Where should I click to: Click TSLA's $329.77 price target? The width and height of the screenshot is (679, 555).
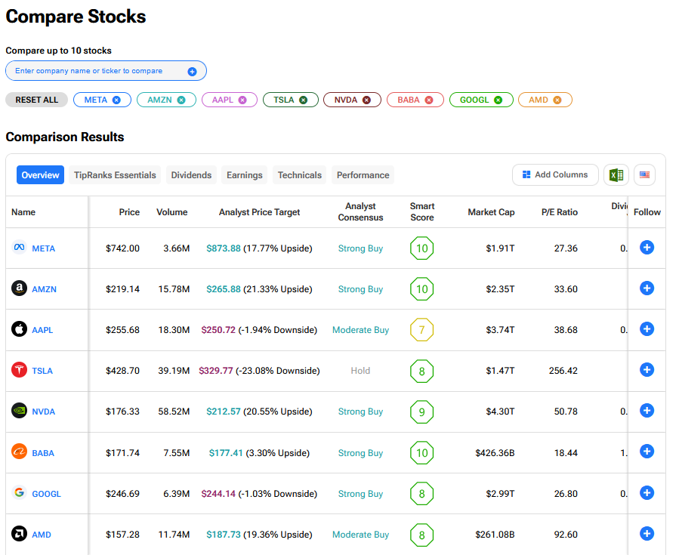pyautogui.click(x=216, y=371)
